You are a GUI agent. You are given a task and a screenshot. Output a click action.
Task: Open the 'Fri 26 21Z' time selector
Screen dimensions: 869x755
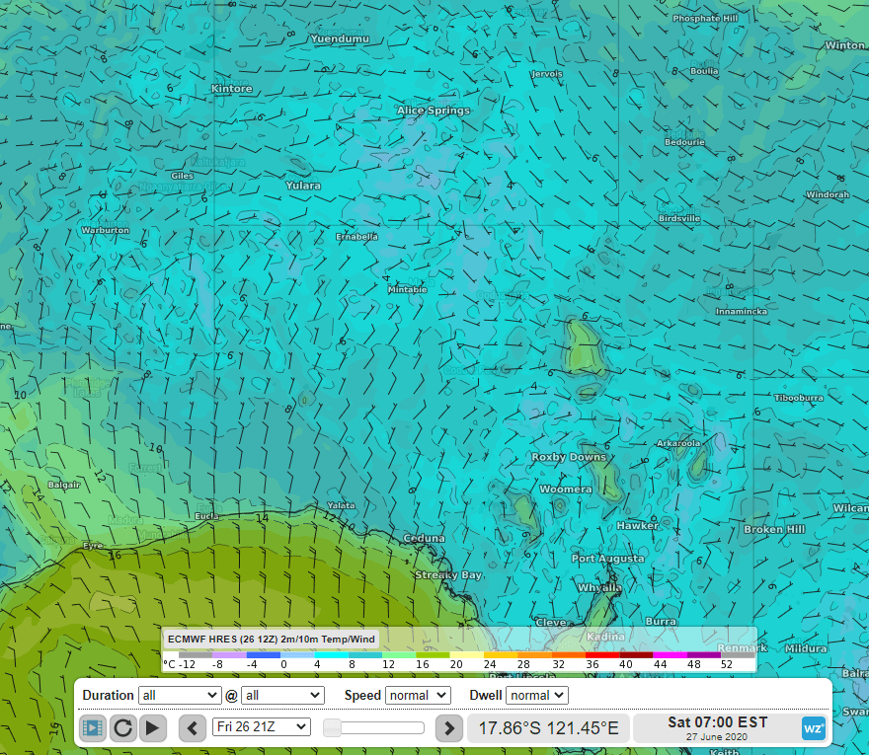[261, 727]
